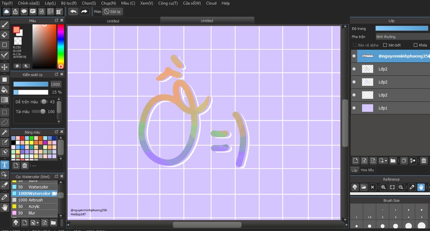Toggle the Khóa checkbox
The height and width of the screenshot is (231, 430).
coord(415,45)
